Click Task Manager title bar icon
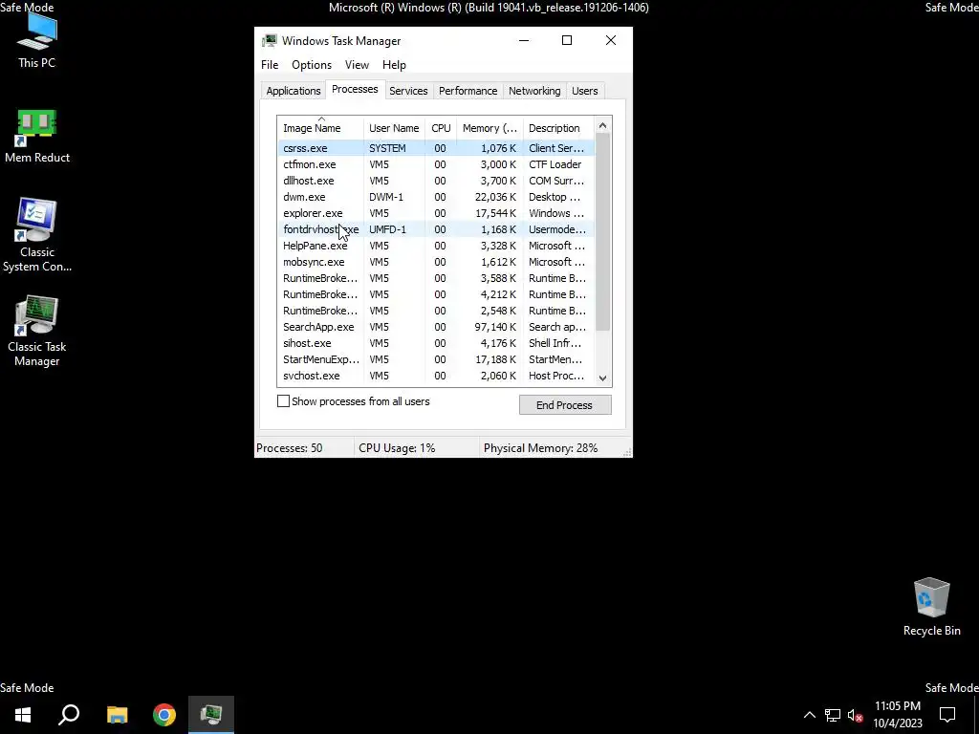 click(x=269, y=40)
